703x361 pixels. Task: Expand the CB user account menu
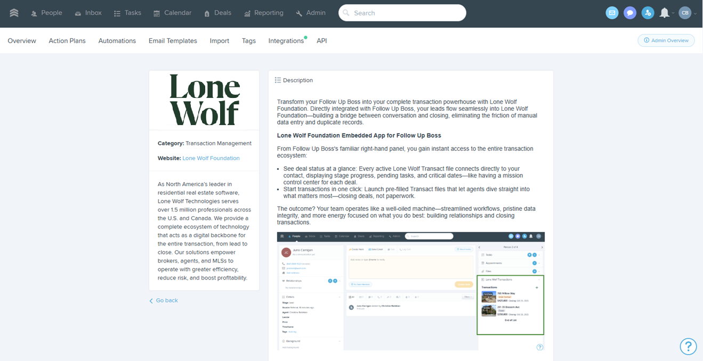click(688, 13)
